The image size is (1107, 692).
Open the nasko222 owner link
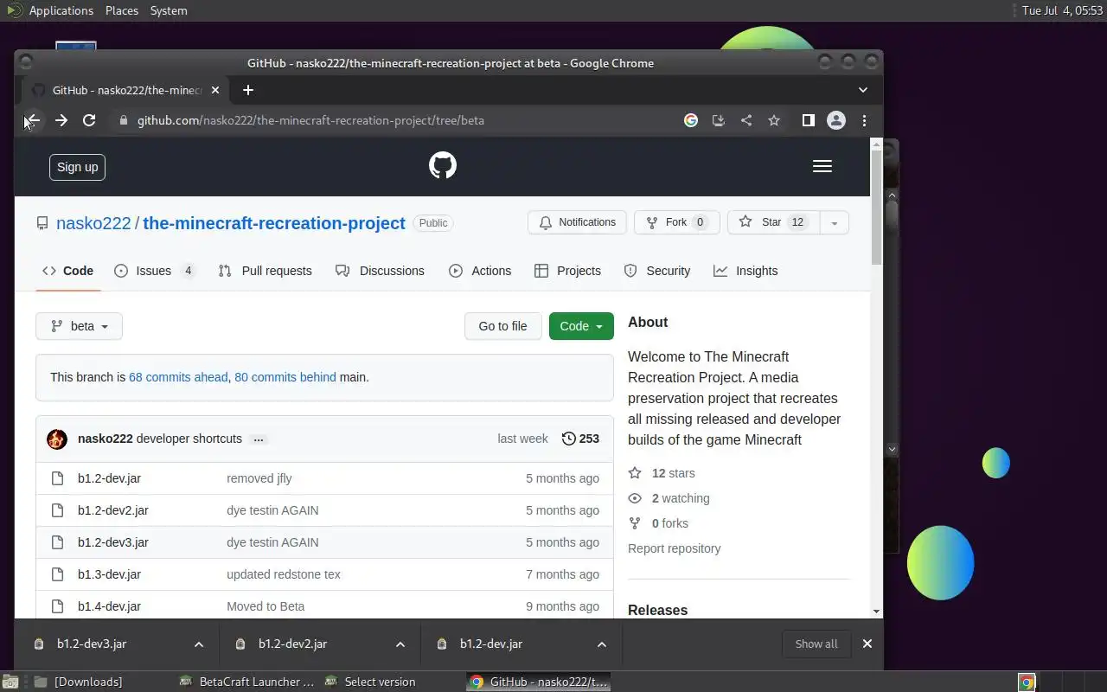pyautogui.click(x=93, y=223)
